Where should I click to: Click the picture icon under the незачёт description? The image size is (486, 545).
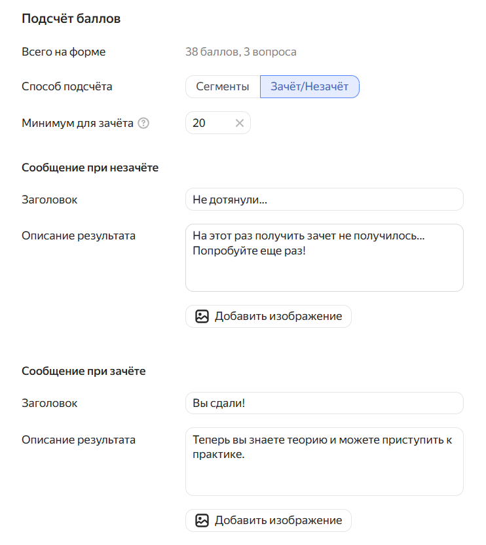click(x=202, y=316)
